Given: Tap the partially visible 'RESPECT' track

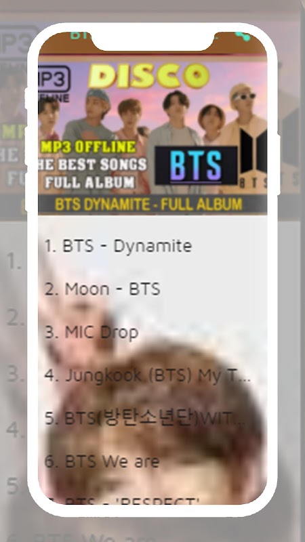Looking at the screenshot, I should coord(152,499).
